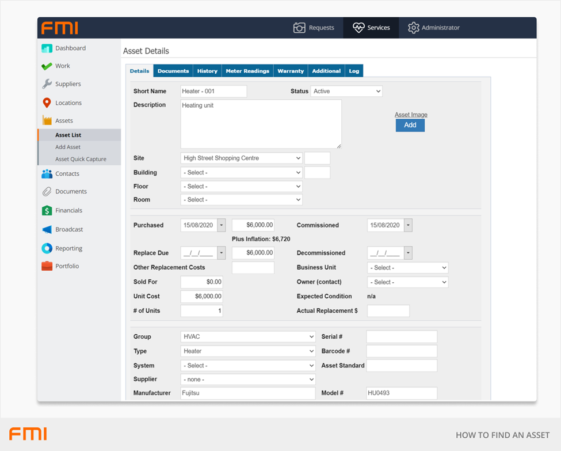Image resolution: width=561 pixels, height=451 pixels.
Task: Open Suppliers via the wrench icon
Action: pyautogui.click(x=47, y=84)
